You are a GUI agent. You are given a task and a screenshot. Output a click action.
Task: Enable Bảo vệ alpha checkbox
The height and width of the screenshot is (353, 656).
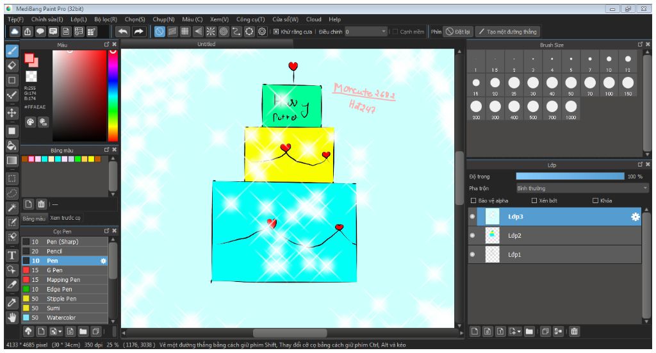click(473, 201)
